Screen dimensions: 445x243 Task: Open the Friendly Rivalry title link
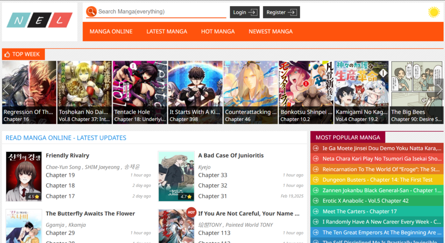[x=67, y=156]
